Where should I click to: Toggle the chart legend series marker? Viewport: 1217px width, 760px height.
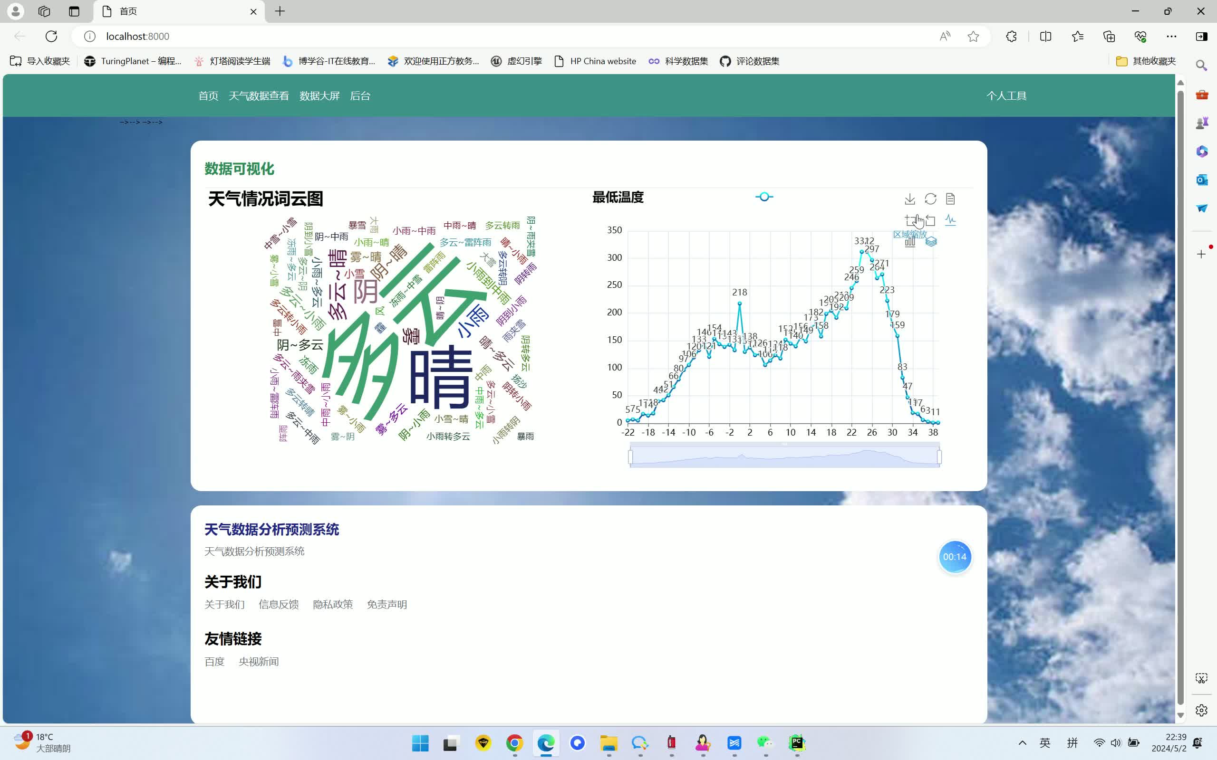pos(764,197)
